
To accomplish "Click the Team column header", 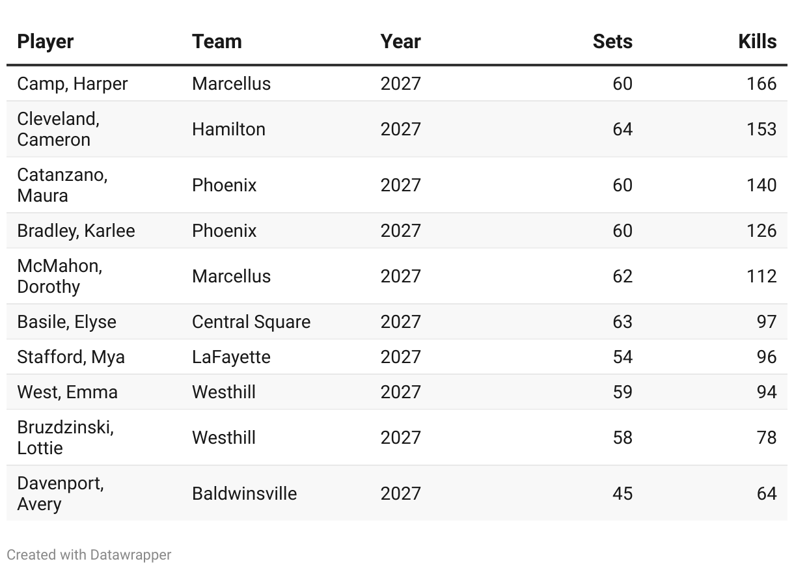I will [217, 42].
